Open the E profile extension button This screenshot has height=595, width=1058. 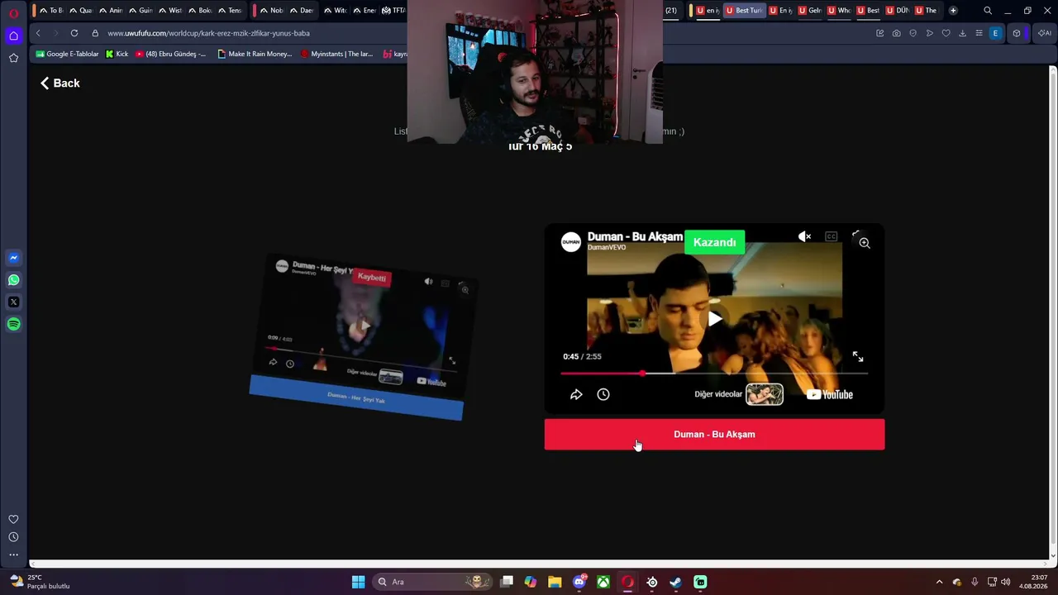tap(995, 33)
